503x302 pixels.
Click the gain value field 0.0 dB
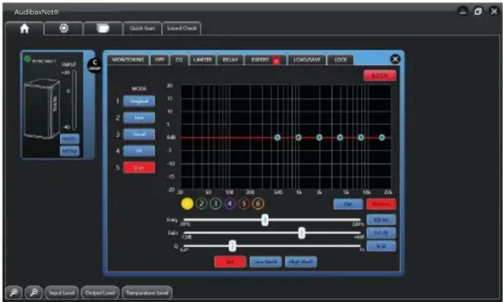(381, 233)
